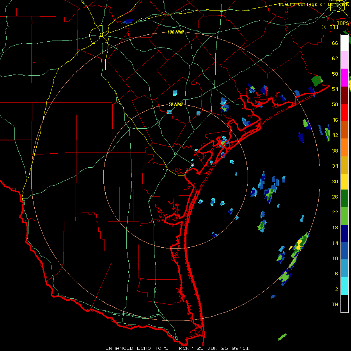Click the '22' legend value
351x351 pixels.
click(x=335, y=212)
